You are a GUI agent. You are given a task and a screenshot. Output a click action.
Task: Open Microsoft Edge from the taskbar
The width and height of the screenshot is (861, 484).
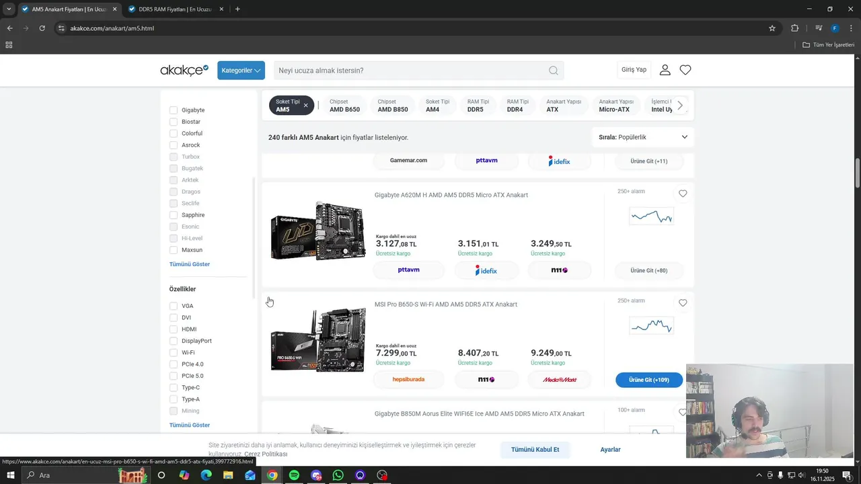tap(206, 475)
